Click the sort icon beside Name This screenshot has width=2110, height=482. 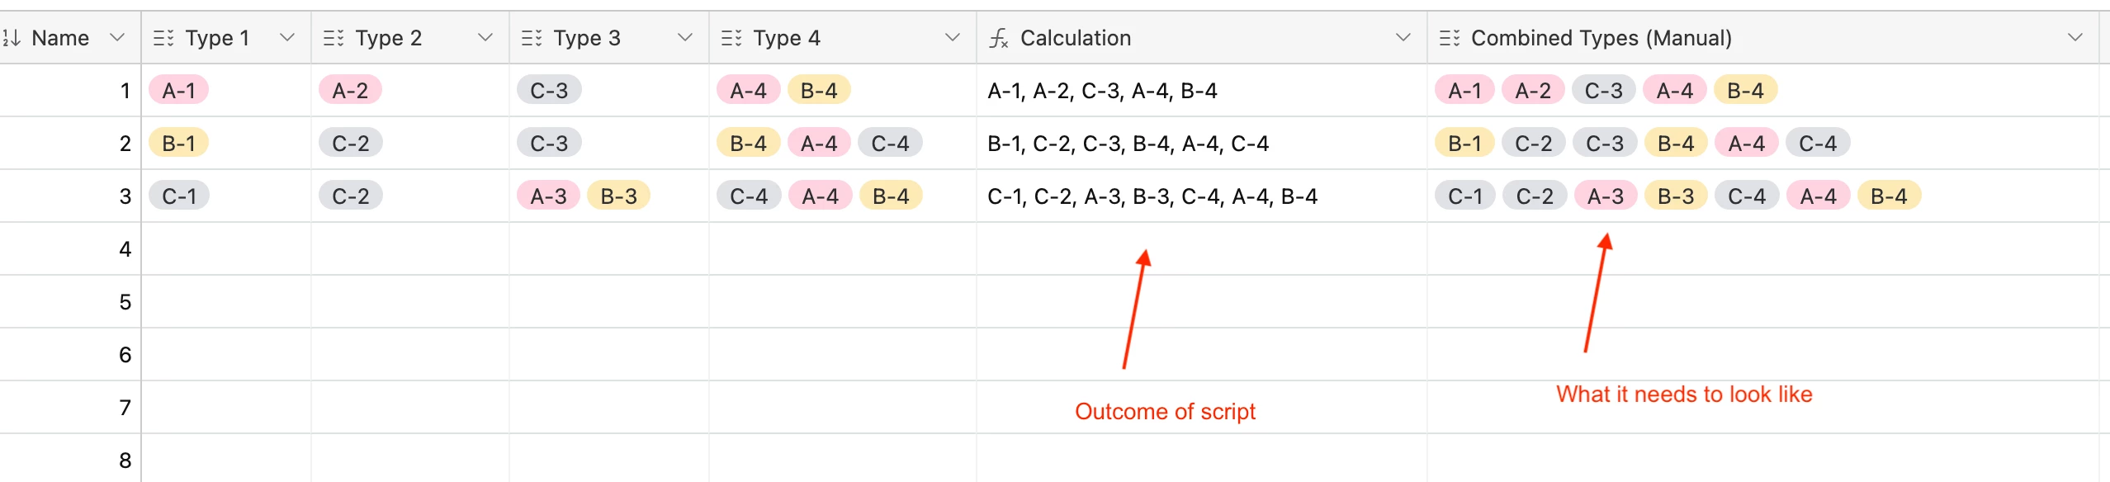pyautogui.click(x=12, y=38)
